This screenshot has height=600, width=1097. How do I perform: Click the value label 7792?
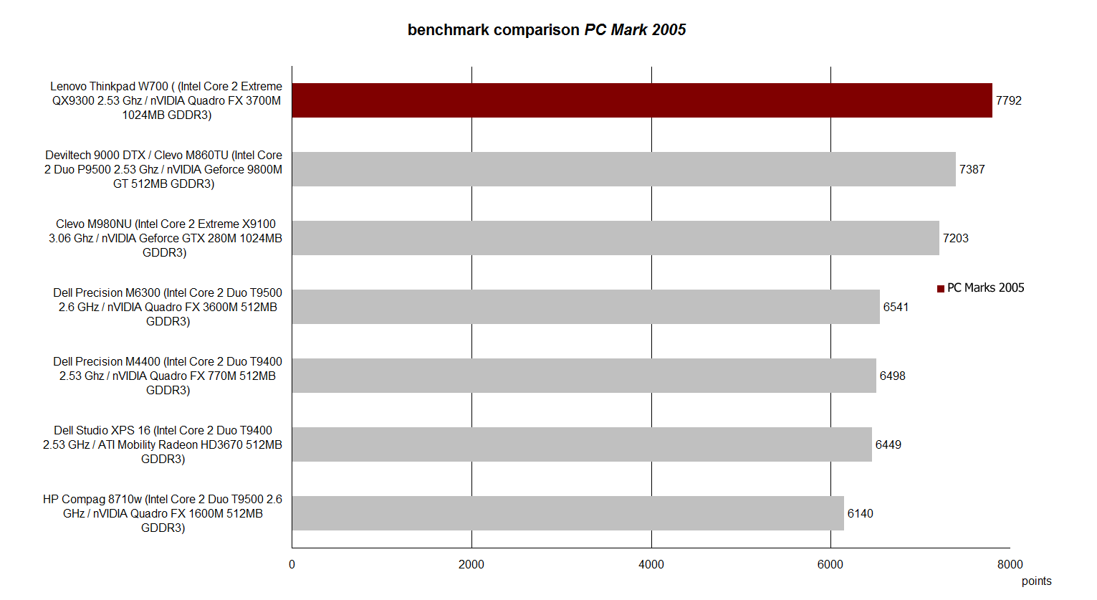pos(1009,100)
